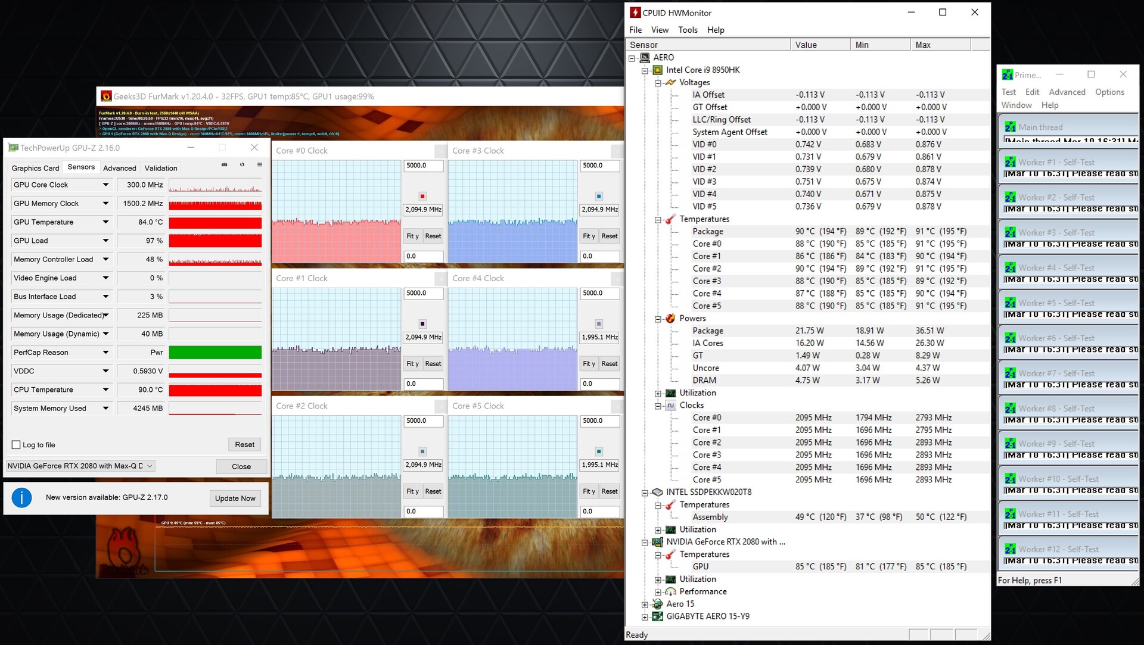Click Fit y on Core #5 Clock graph

pyautogui.click(x=589, y=491)
